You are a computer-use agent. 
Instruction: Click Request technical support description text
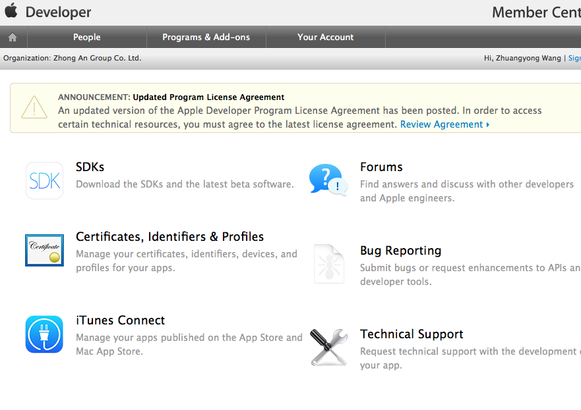click(471, 358)
